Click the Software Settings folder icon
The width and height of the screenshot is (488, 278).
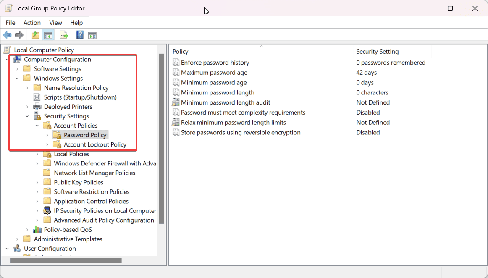[x=27, y=69]
